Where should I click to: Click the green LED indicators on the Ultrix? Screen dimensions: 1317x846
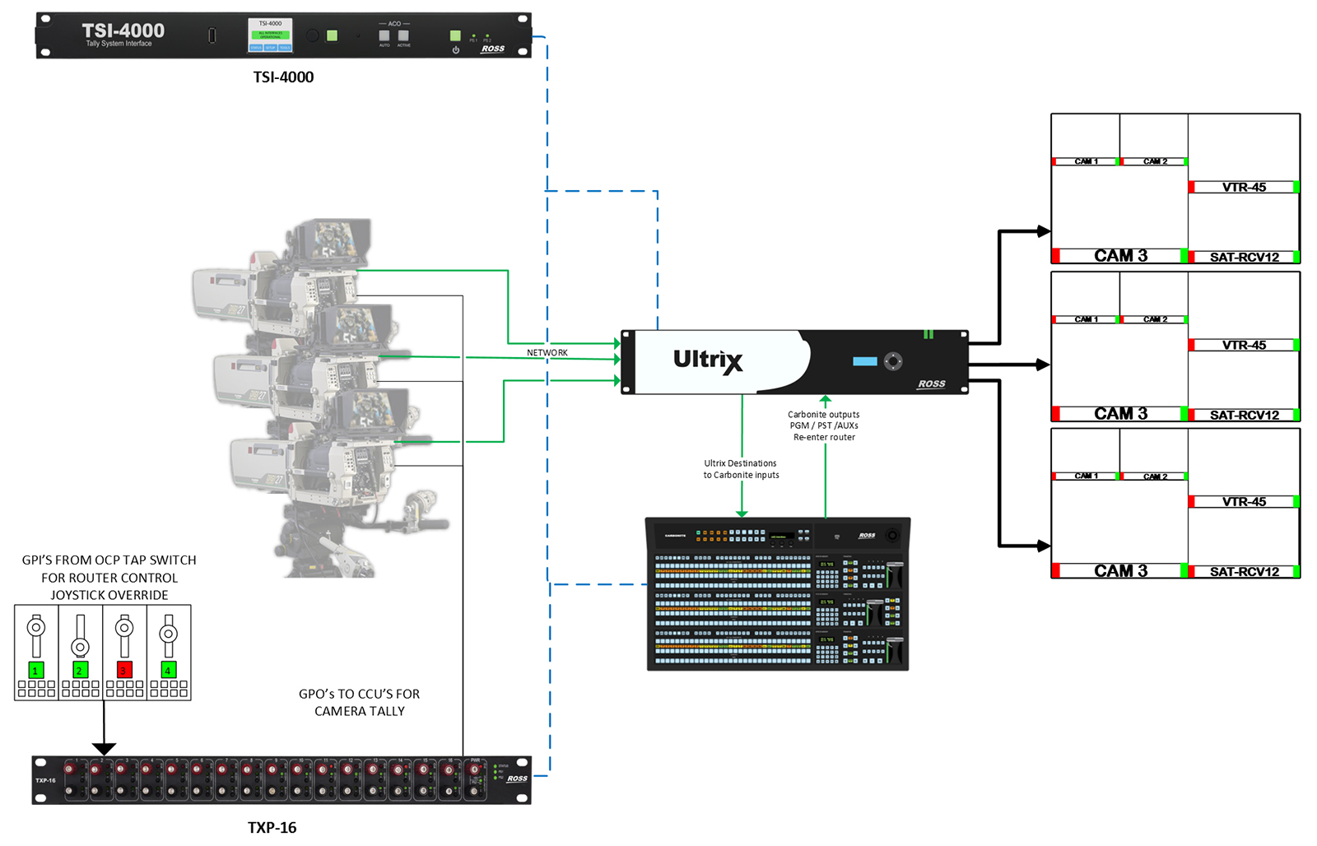click(x=928, y=334)
